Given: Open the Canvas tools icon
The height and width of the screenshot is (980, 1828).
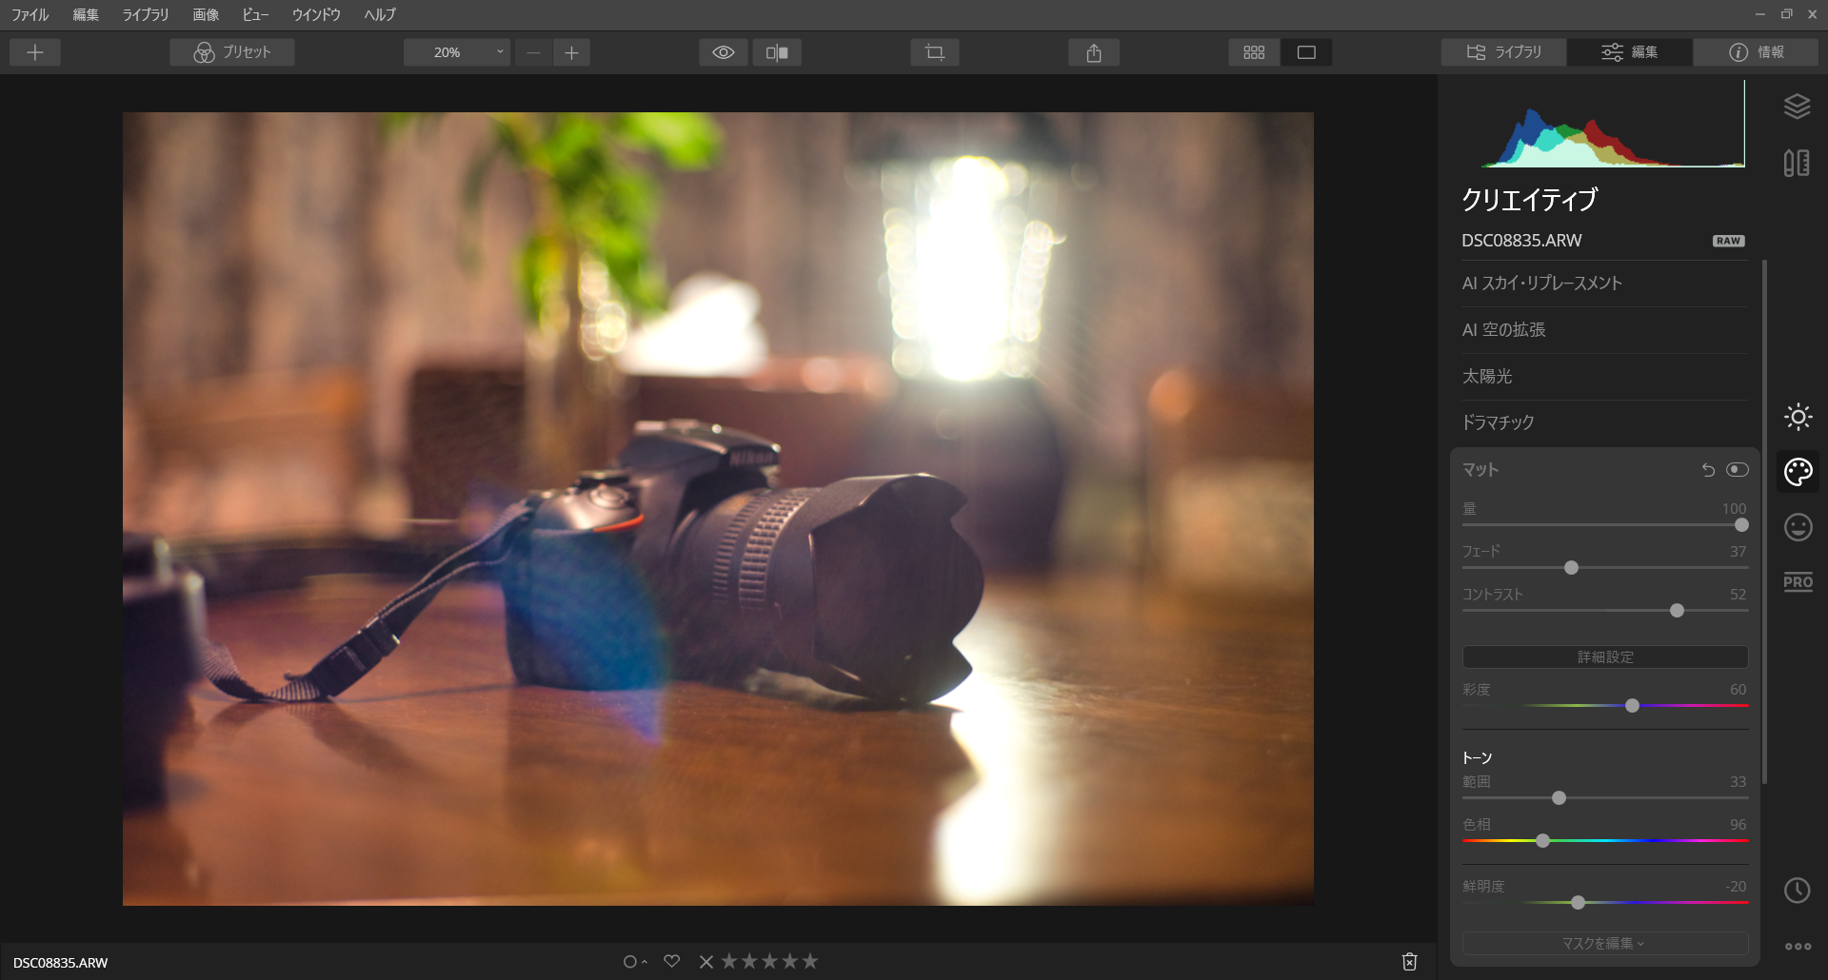Looking at the screenshot, I should tap(1797, 163).
